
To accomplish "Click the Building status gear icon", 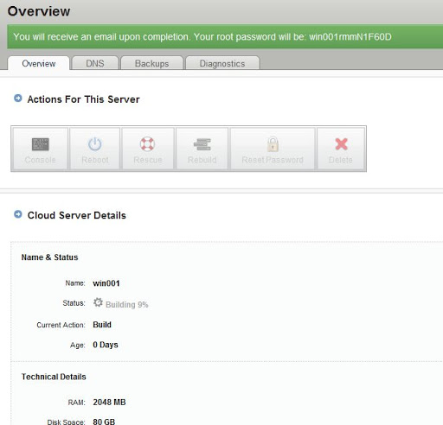I will coord(98,302).
